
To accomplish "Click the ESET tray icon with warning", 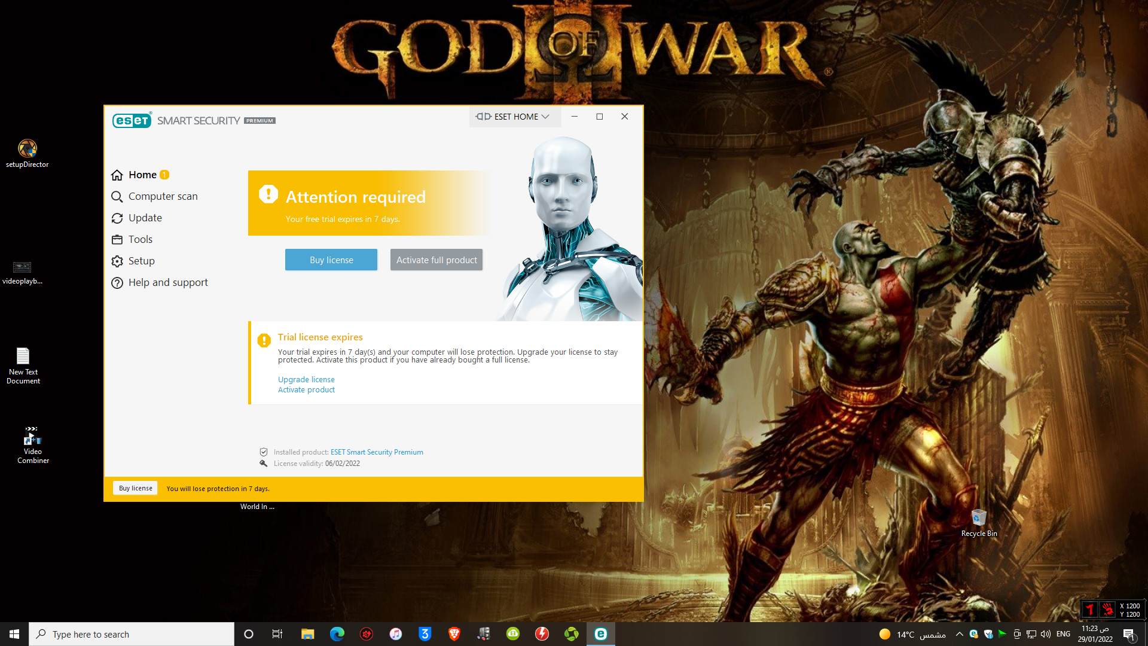I will point(974,634).
